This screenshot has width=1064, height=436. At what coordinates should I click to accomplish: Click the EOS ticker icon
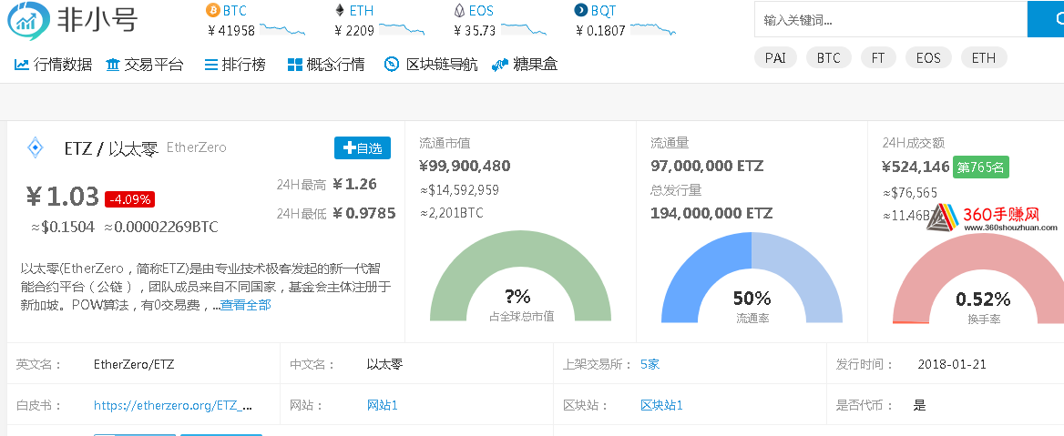(x=459, y=11)
